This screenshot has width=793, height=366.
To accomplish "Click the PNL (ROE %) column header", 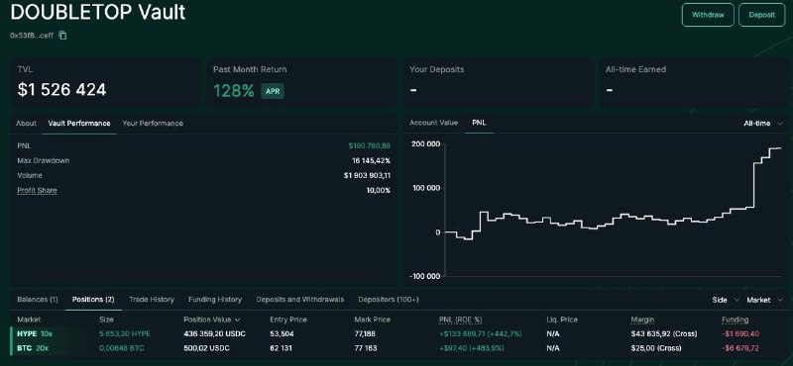I will point(460,320).
